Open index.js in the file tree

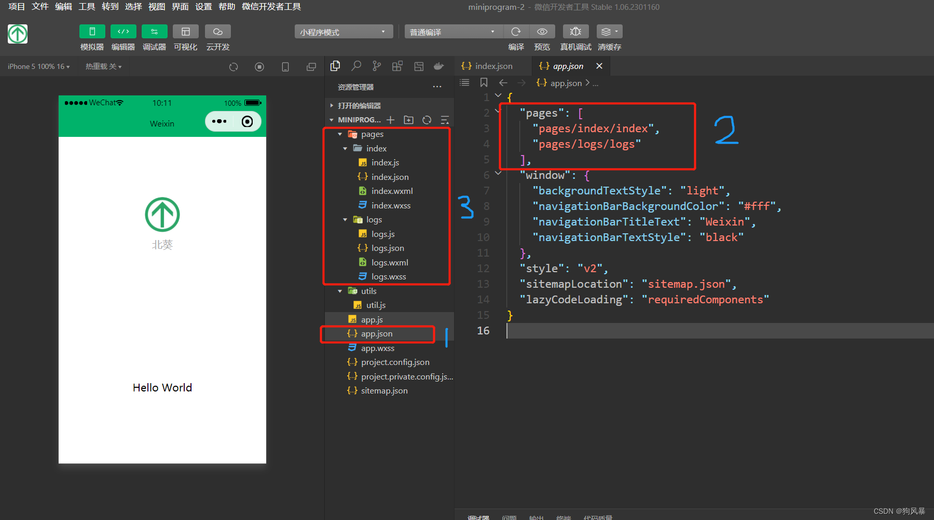(385, 163)
